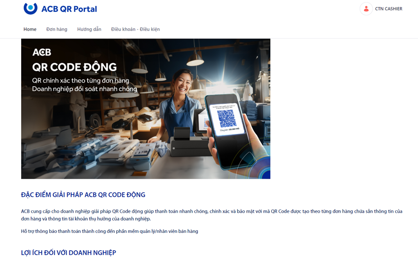Click the ACB QR Portal title
Screen dimensions: 418x260
(x=69, y=9)
